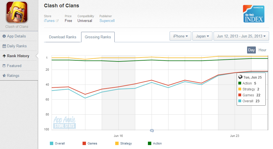Click the Ratings star icon
The width and height of the screenshot is (273, 149).
click(4, 75)
